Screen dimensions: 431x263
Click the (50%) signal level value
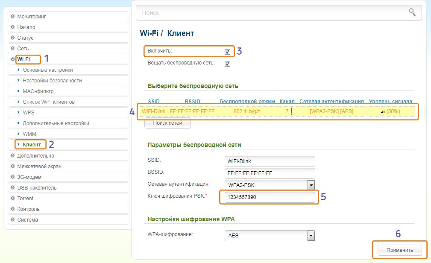pyautogui.click(x=393, y=111)
